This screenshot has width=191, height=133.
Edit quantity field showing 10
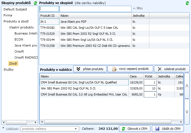click(150, 88)
